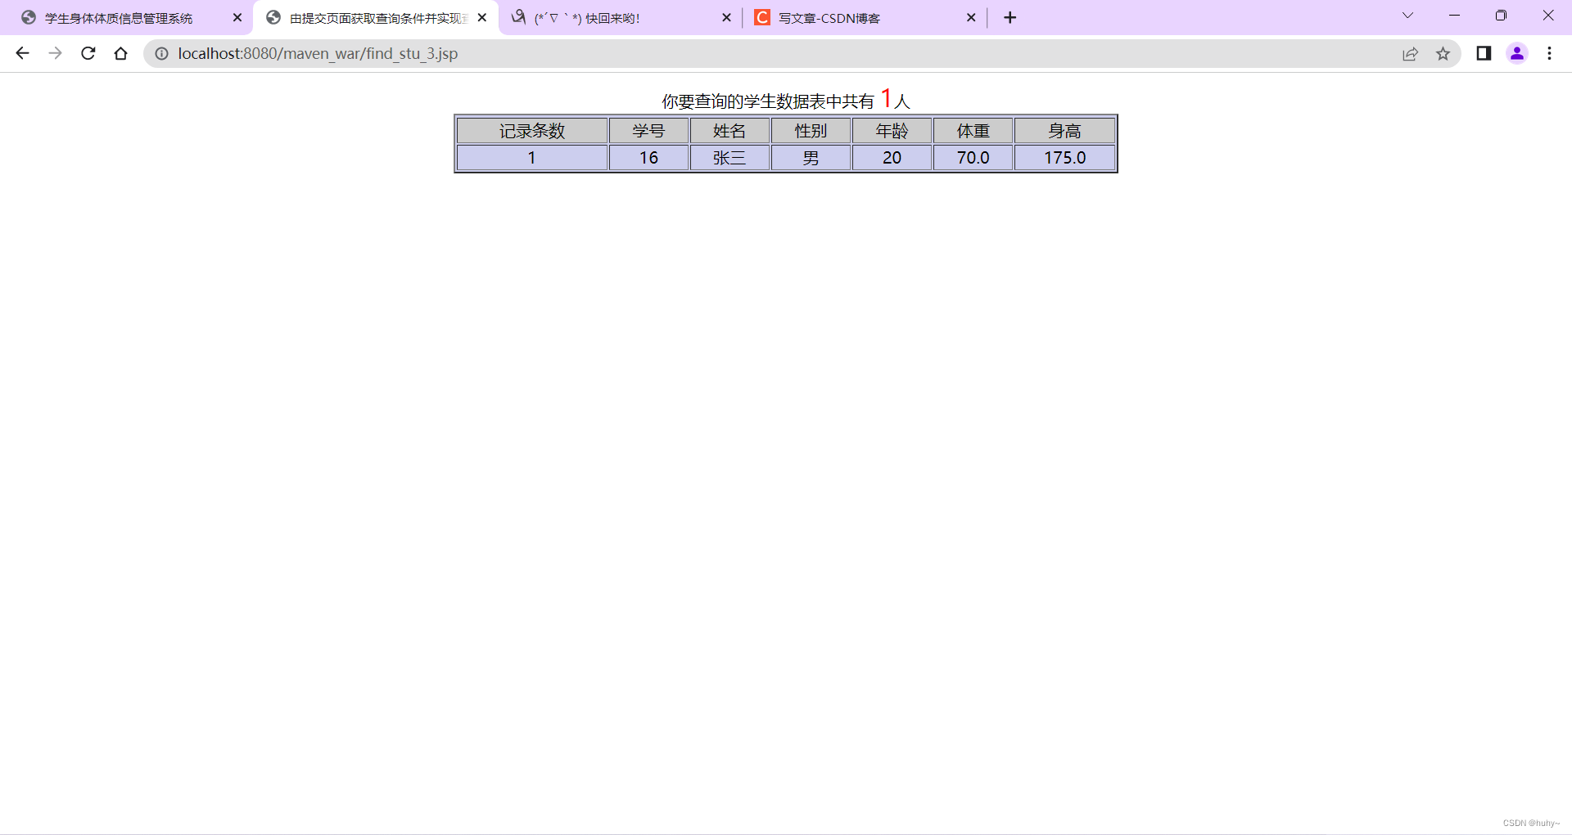Click the 年龄 column header

(x=892, y=131)
